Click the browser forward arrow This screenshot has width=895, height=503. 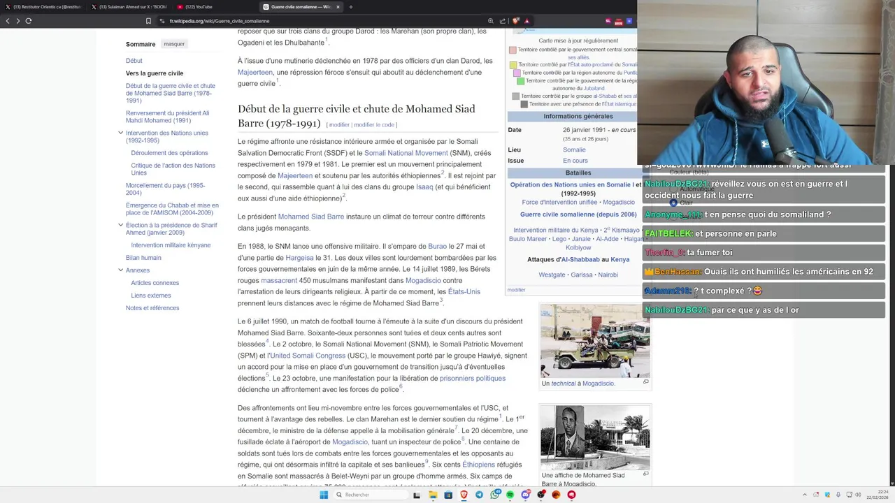tap(17, 21)
